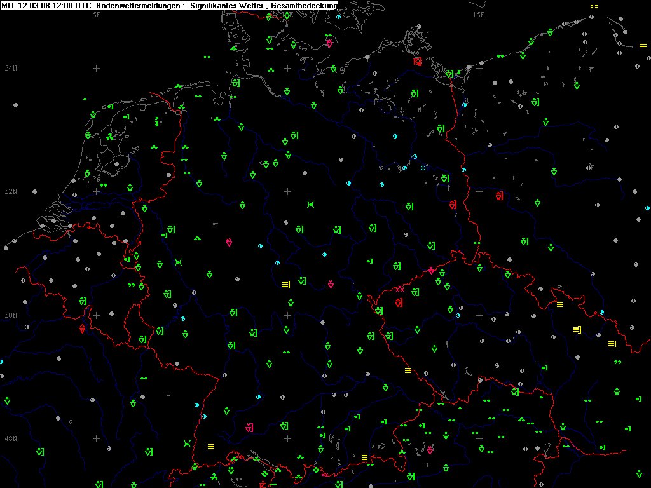This screenshot has width=651, height=488.
Task: Select the red weather symbol near the Rügen coast
Action: pos(418,61)
